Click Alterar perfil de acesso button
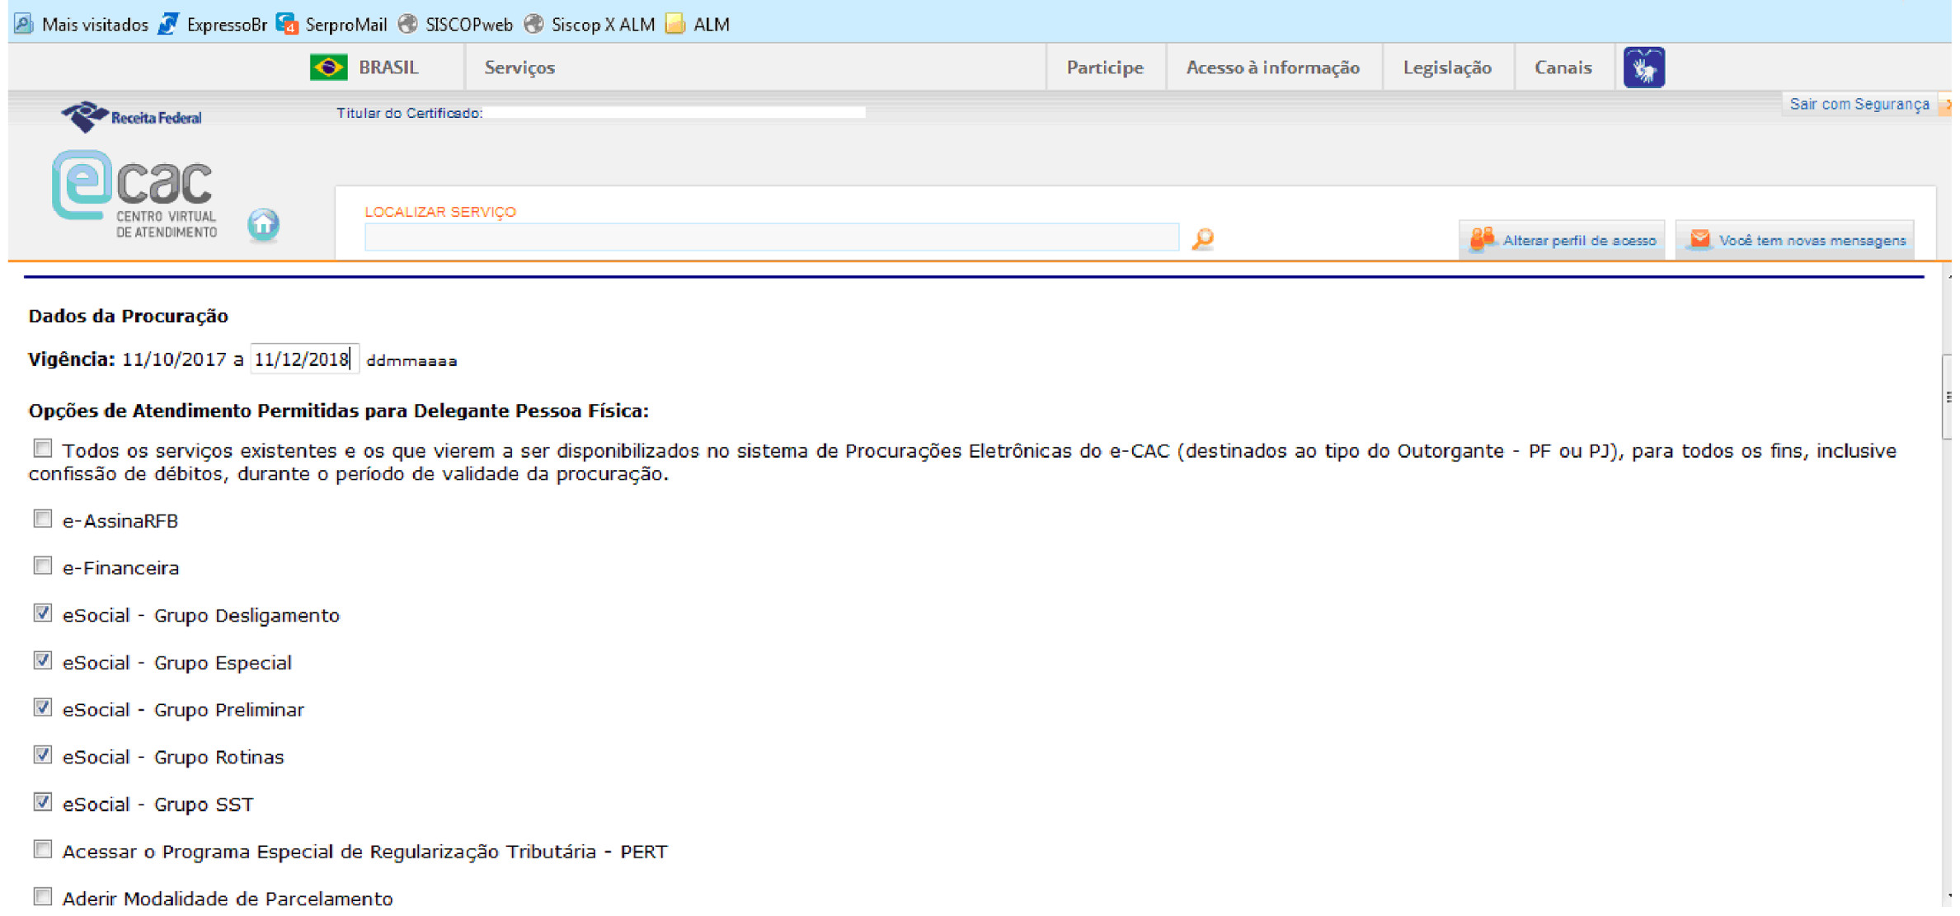The image size is (1960, 916). [1562, 240]
